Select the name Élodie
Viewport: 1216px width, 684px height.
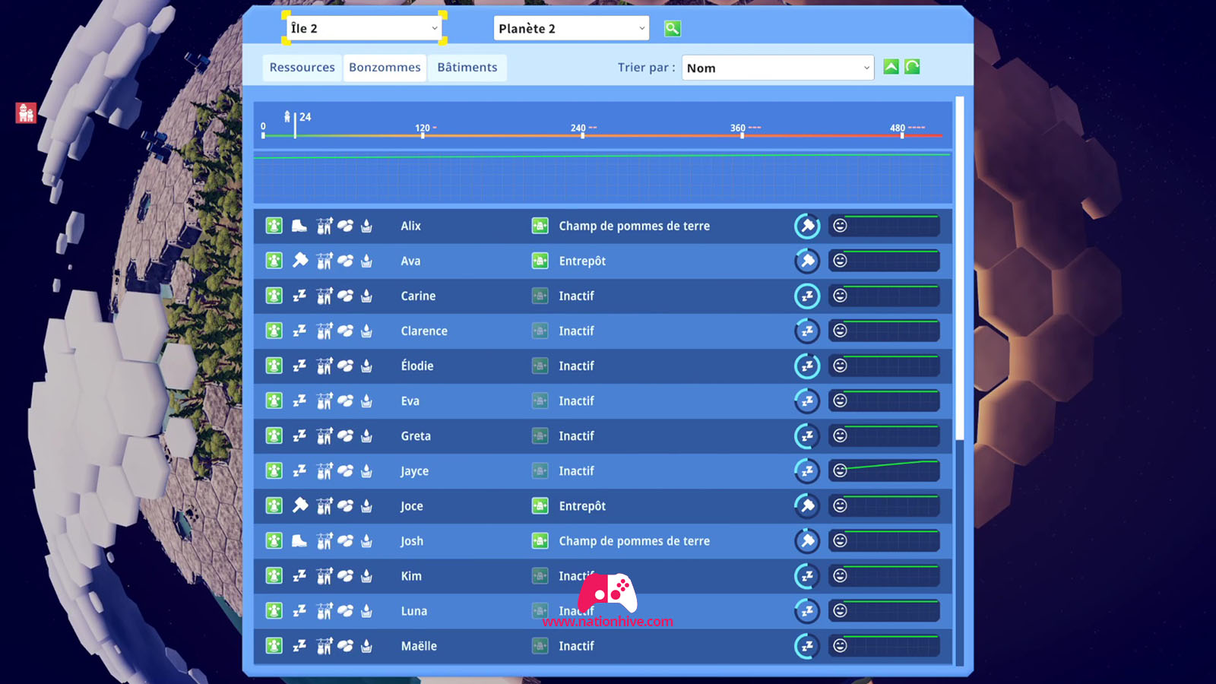coord(417,366)
